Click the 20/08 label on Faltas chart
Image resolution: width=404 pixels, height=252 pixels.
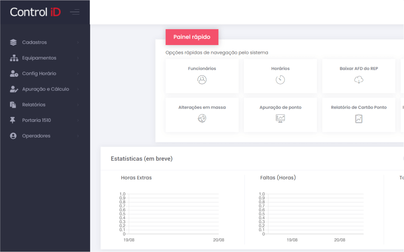coord(339,240)
